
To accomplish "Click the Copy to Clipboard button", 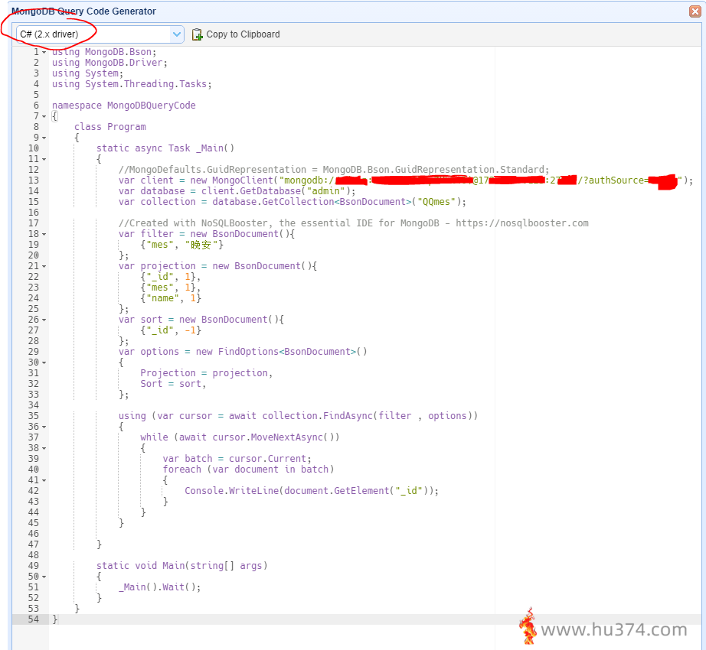I will pos(236,34).
